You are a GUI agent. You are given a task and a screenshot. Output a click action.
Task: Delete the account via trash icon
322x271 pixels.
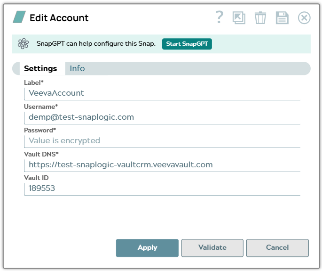click(x=260, y=18)
